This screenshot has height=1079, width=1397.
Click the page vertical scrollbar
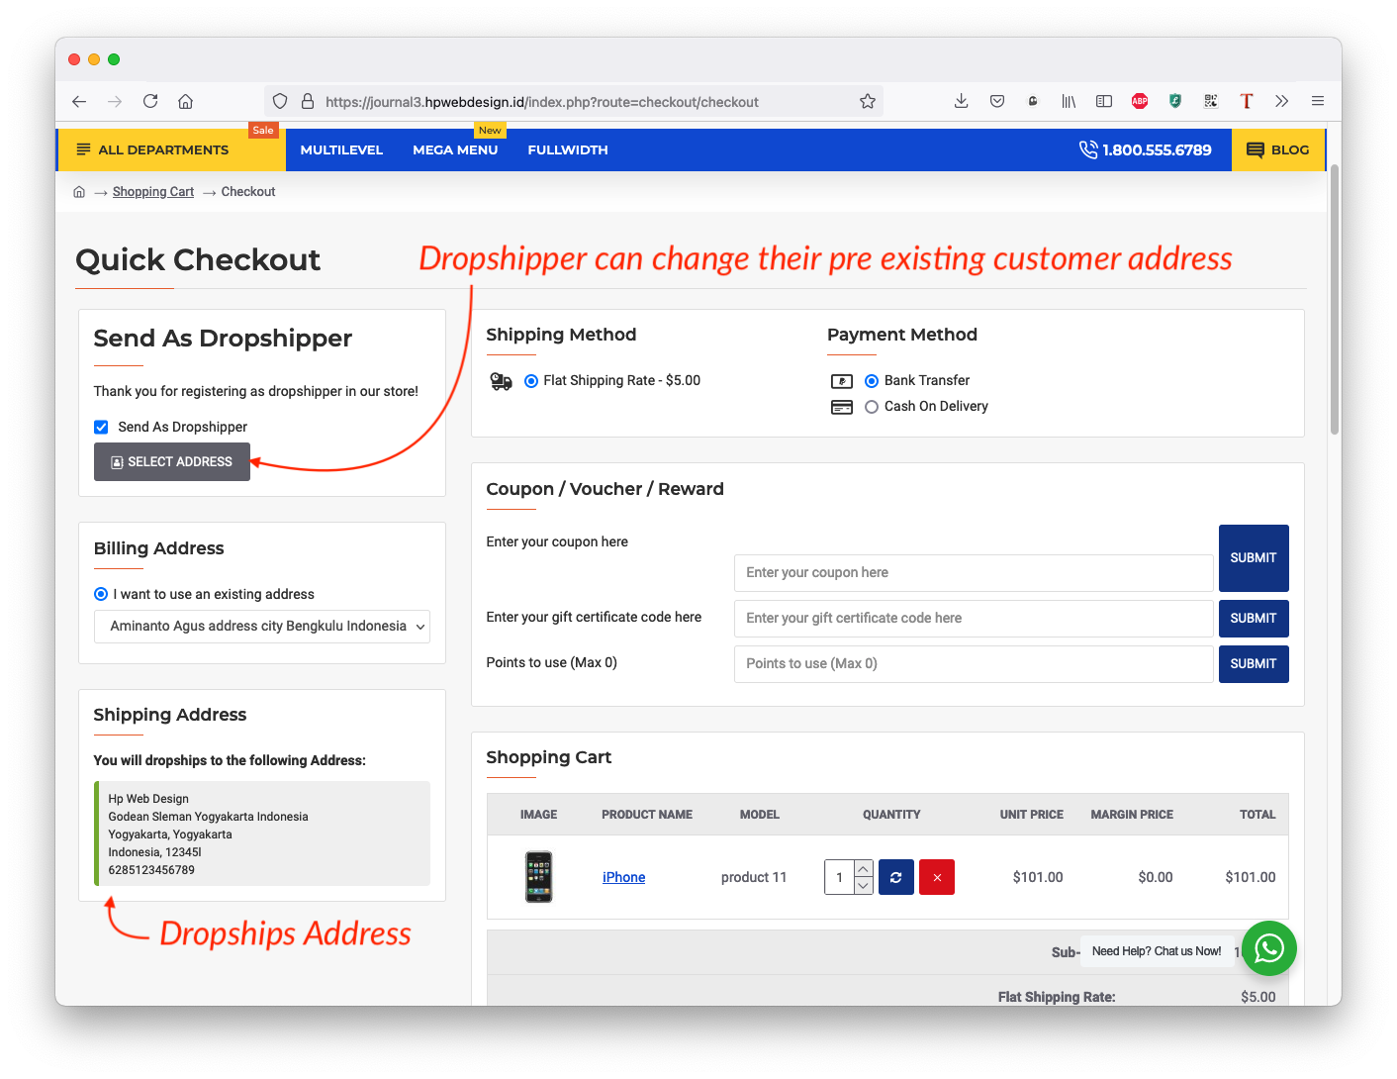[1335, 300]
